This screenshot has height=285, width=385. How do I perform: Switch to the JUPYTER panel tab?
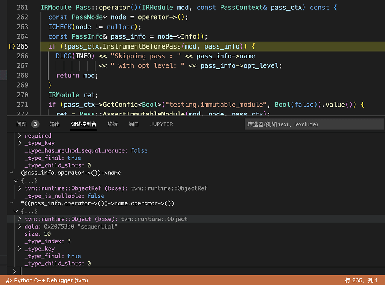tap(161, 124)
